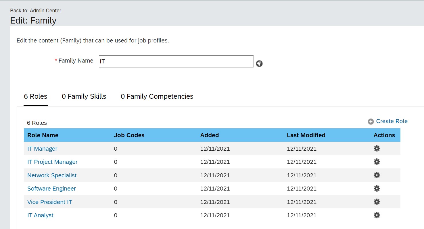The image size is (424, 229).
Task: Open actions gear for IT Project Manager row
Action: [x=377, y=162]
